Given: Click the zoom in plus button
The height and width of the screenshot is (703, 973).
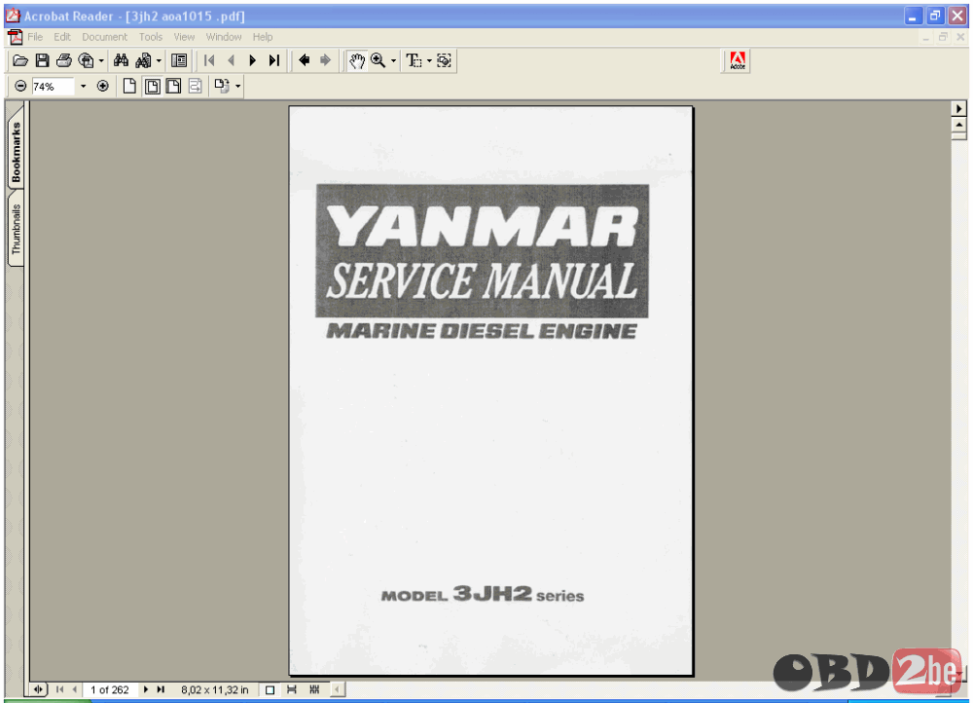Looking at the screenshot, I should pyautogui.click(x=103, y=87).
